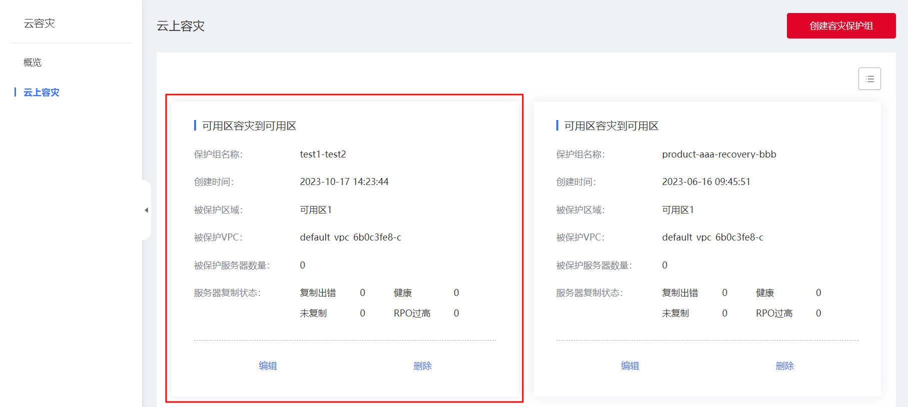Collapse the sidebar with the arrow handle
This screenshot has height=407, width=908.
point(146,210)
